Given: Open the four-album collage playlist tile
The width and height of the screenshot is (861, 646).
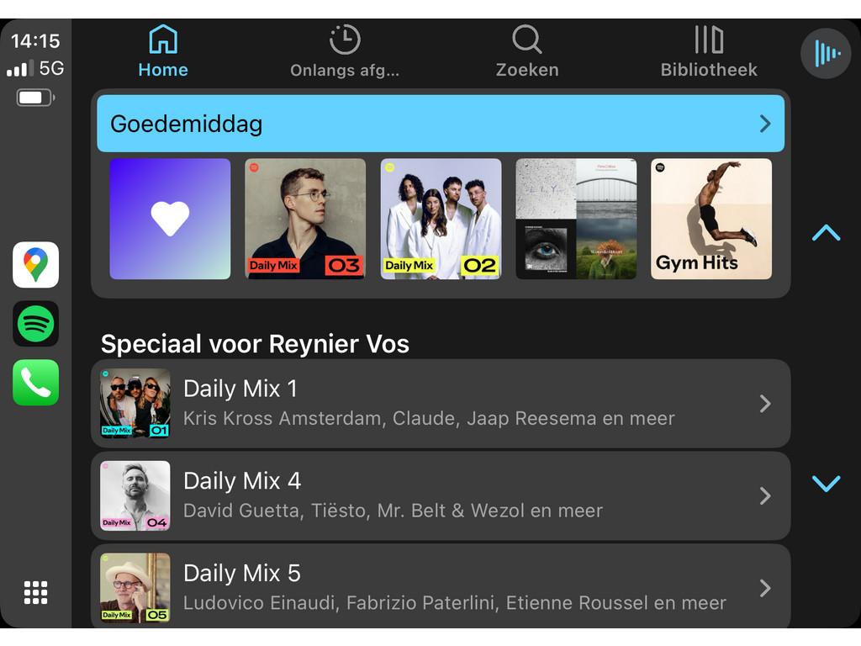Looking at the screenshot, I should point(576,219).
